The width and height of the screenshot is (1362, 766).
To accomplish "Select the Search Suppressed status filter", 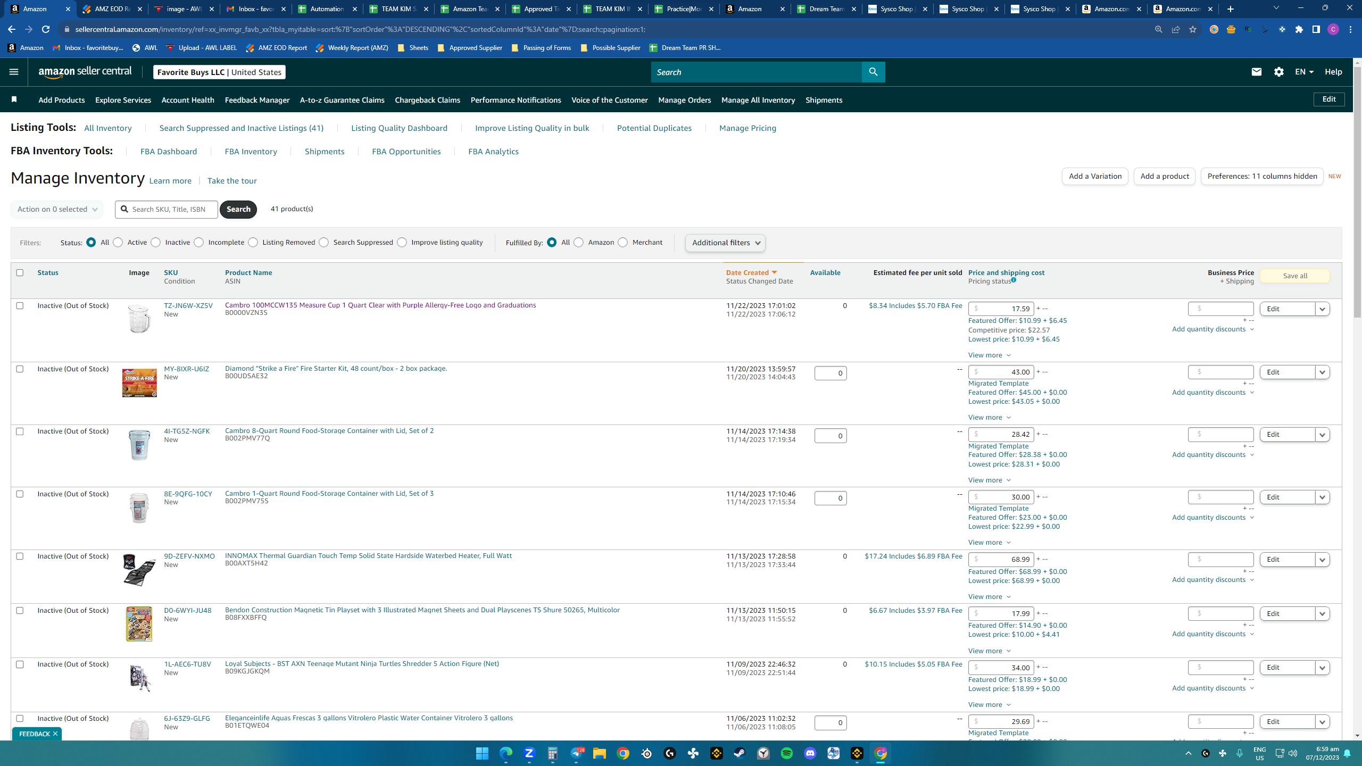I will point(323,243).
